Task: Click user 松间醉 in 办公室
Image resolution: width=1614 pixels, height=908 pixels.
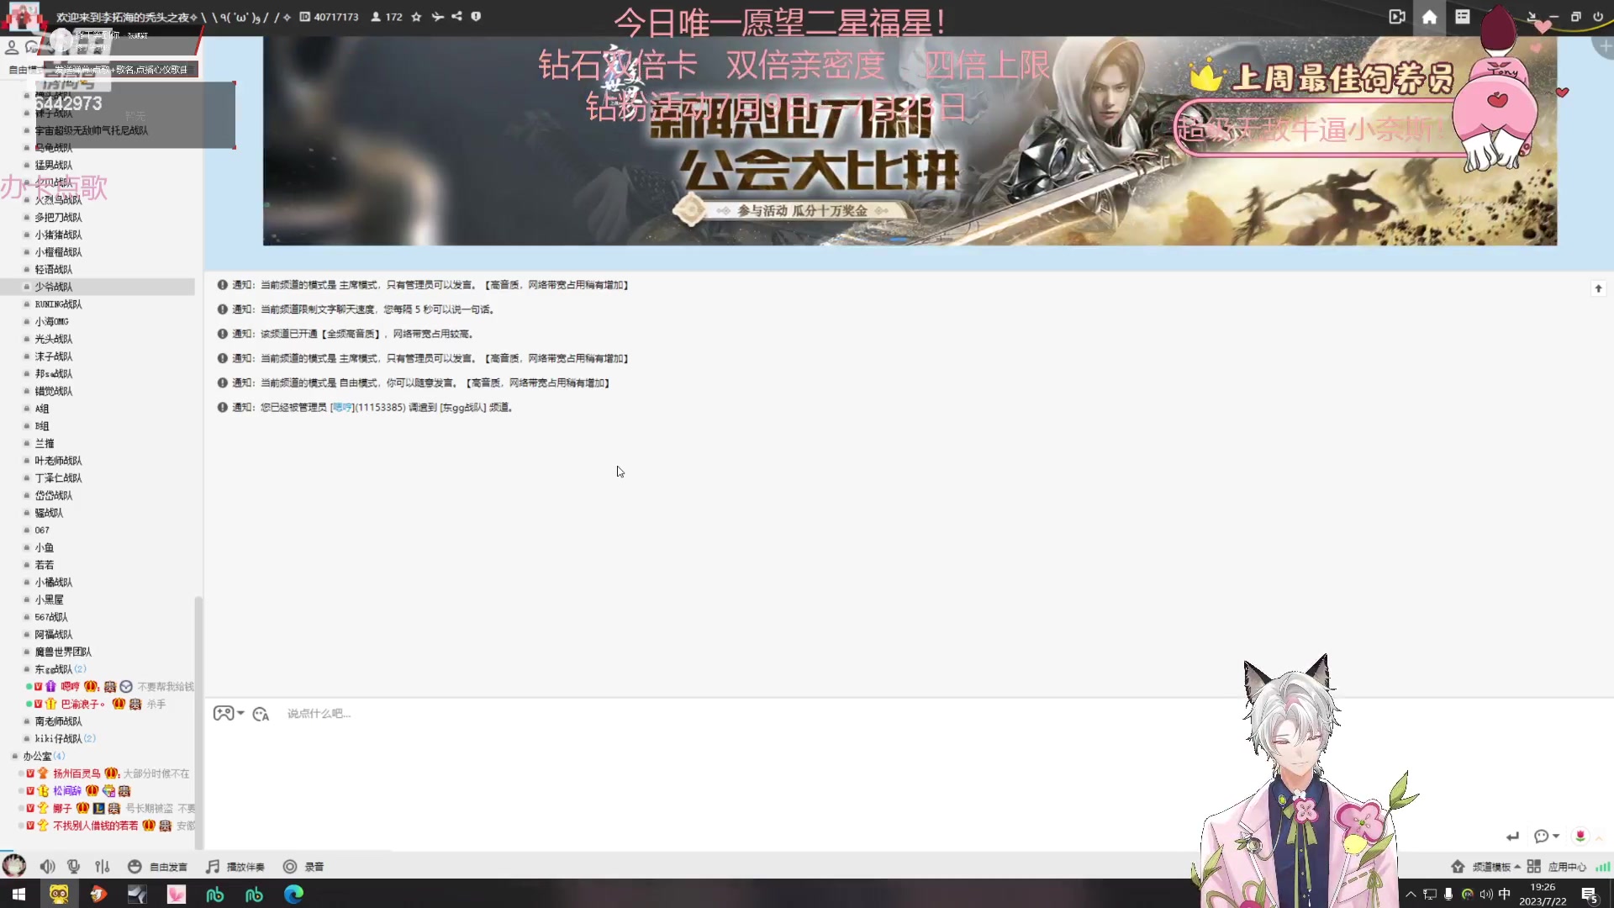Action: click(67, 791)
